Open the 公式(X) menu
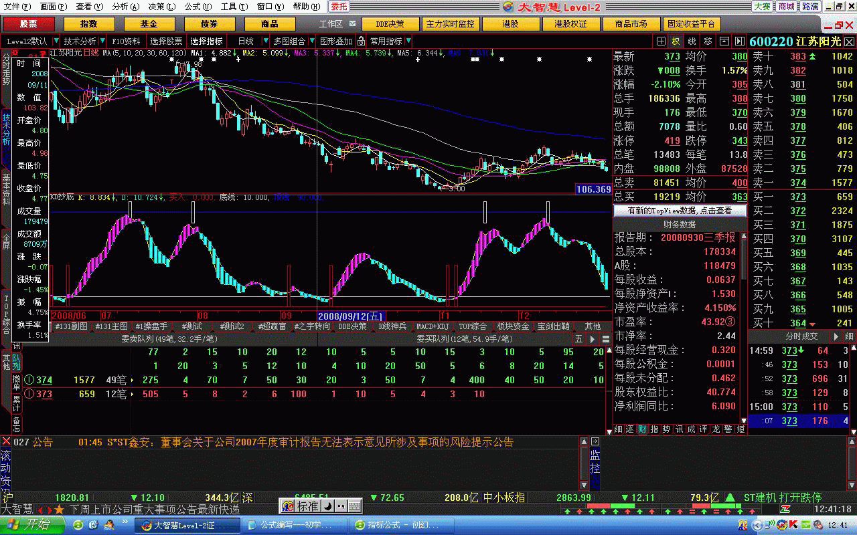 (x=198, y=7)
